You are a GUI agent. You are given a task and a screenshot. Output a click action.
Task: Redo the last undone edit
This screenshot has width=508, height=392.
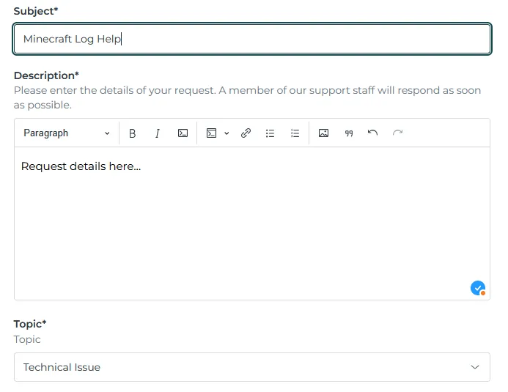pos(397,133)
